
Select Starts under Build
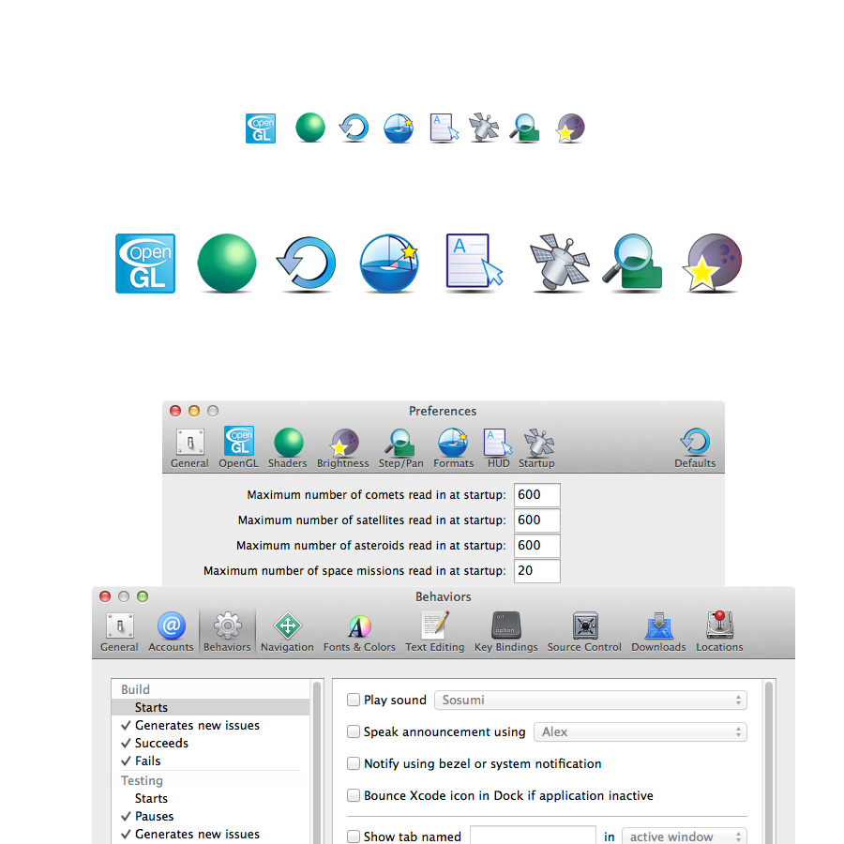point(210,707)
